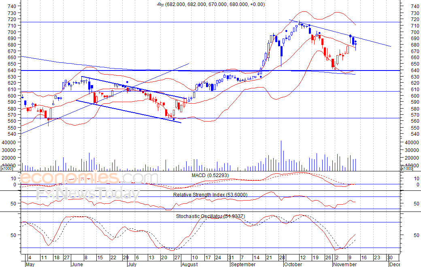The width and height of the screenshot is (421, 267).
Task: Select the May month label on the time axis
Action: coord(30,264)
